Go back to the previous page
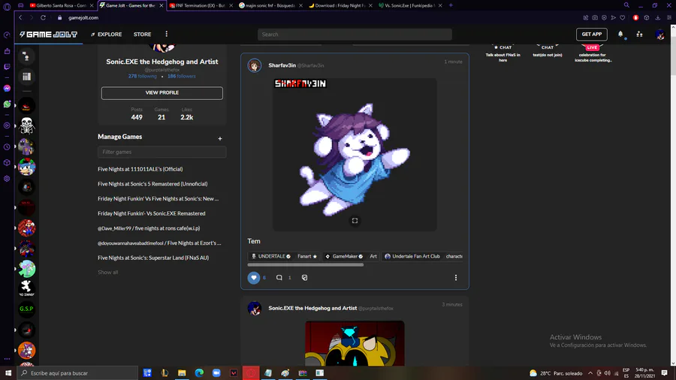The width and height of the screenshot is (676, 380). tap(20, 18)
